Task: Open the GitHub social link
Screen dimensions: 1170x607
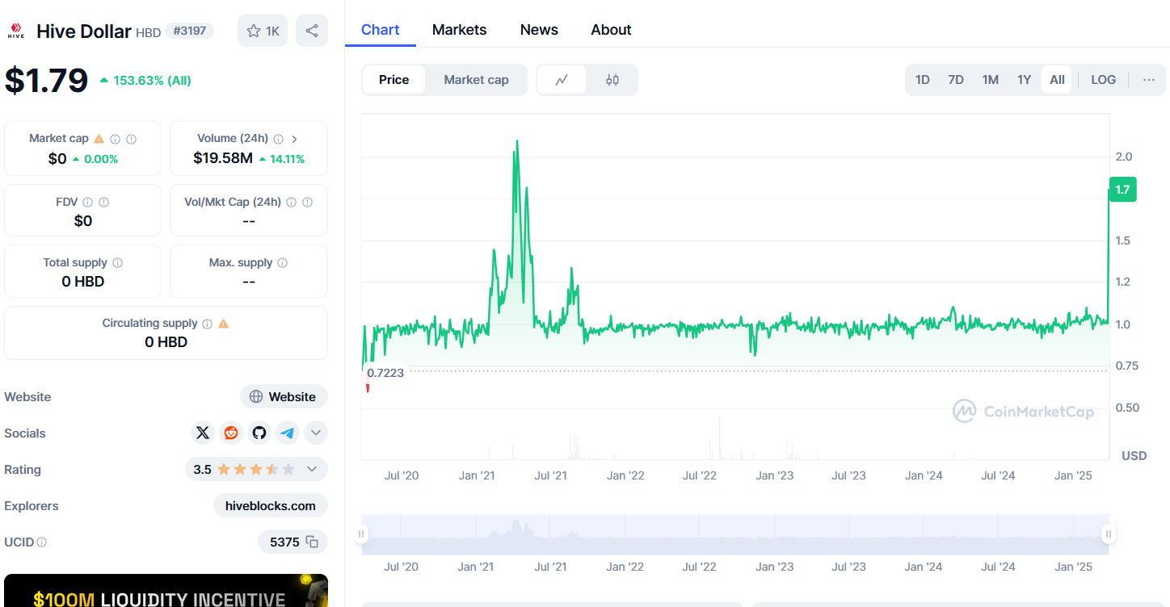Action: (x=259, y=433)
